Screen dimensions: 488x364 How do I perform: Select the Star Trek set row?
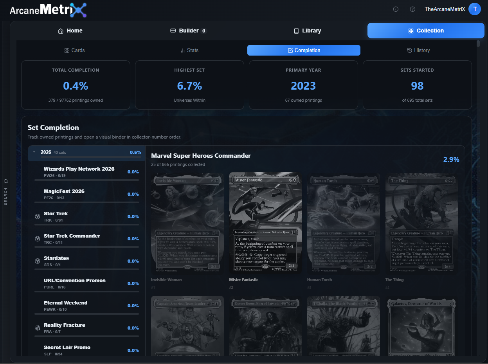(86, 216)
